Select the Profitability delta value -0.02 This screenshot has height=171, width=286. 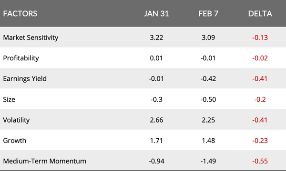(x=260, y=58)
